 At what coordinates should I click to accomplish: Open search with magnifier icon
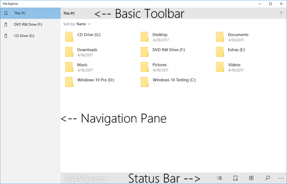(267, 178)
